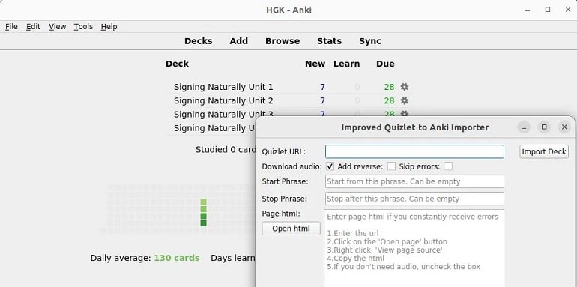The width and height of the screenshot is (577, 287).
Task: Open the File menu
Action: click(11, 26)
